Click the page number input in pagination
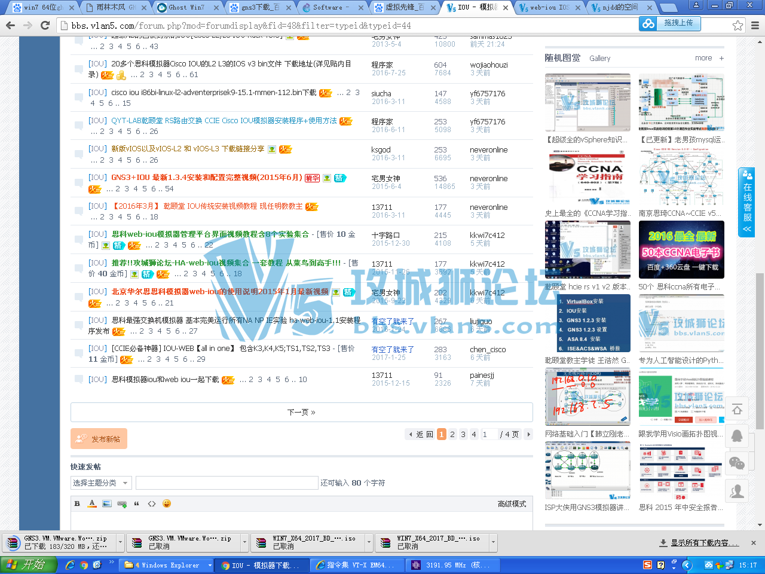This screenshot has height=574, width=765. pos(488,434)
